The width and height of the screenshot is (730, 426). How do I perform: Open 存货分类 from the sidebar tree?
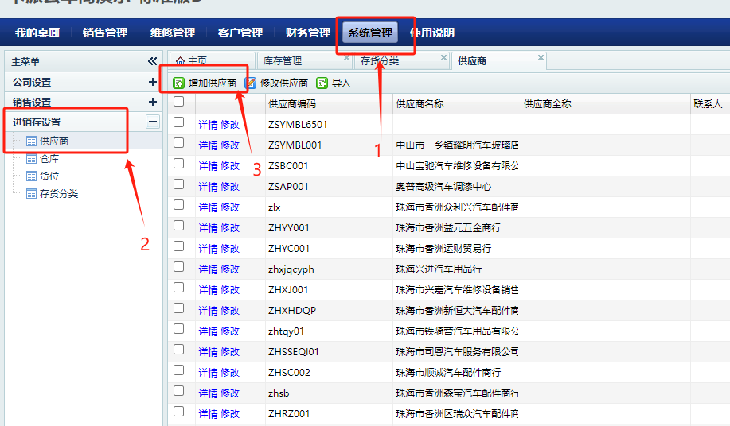(58, 194)
